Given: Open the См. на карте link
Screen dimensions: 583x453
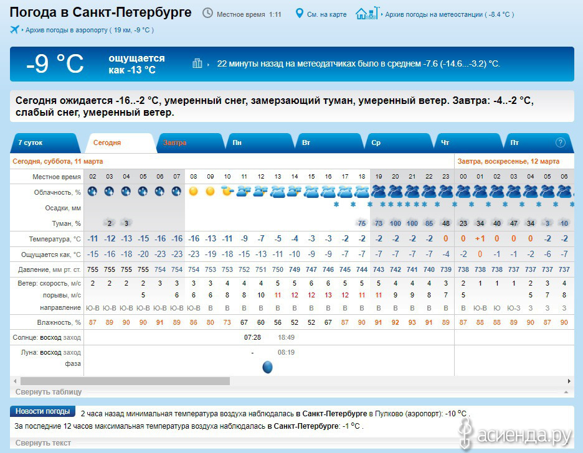Looking at the screenshot, I should 326,14.
